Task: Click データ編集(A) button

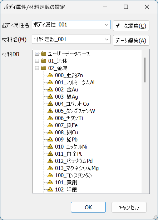Action: 131,40
